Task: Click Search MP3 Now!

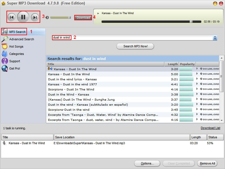Action: click(135, 46)
